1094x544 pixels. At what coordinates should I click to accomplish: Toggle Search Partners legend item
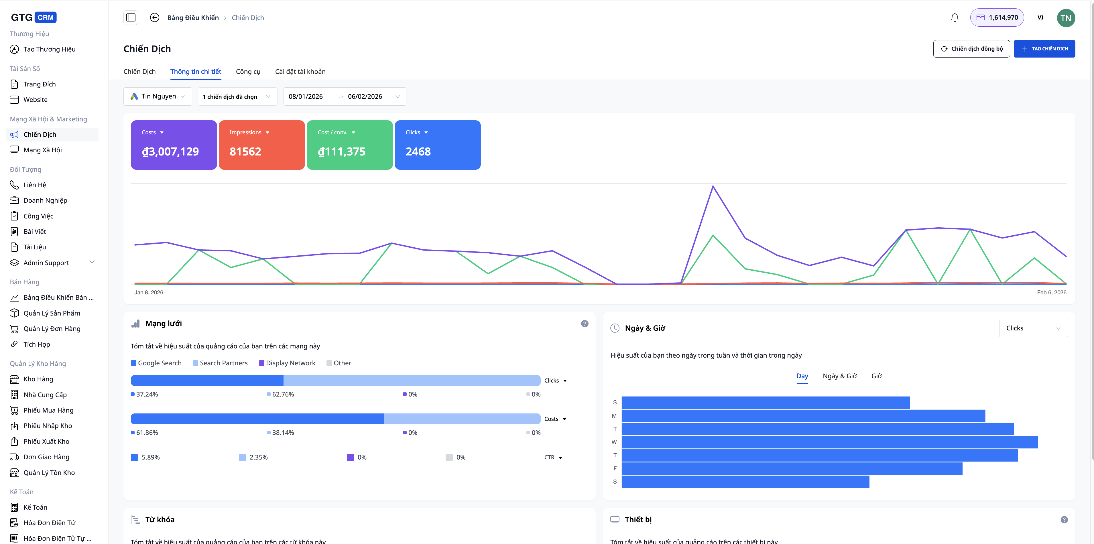click(x=220, y=363)
